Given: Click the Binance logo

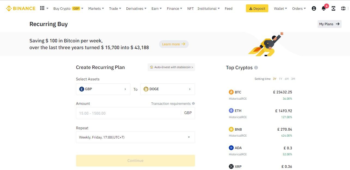Looking at the screenshot, I should coord(21,8).
